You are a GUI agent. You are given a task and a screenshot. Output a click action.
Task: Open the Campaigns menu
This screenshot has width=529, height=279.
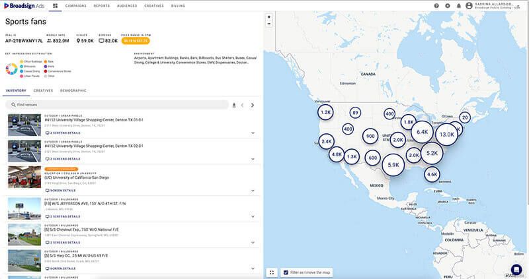(x=76, y=6)
